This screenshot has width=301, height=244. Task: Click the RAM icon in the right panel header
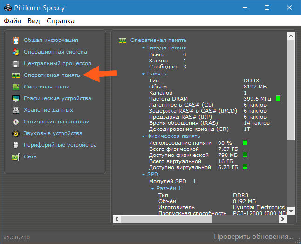click(123, 41)
